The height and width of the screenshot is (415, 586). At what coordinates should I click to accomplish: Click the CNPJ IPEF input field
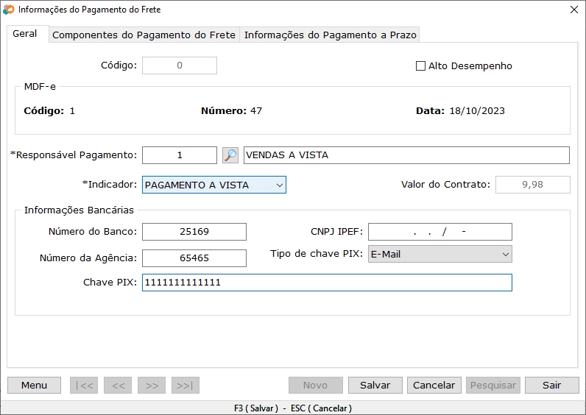440,232
